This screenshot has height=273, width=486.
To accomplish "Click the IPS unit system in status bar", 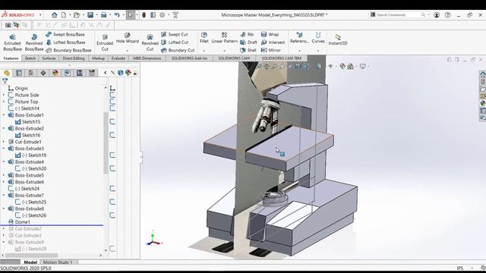I will (460, 268).
